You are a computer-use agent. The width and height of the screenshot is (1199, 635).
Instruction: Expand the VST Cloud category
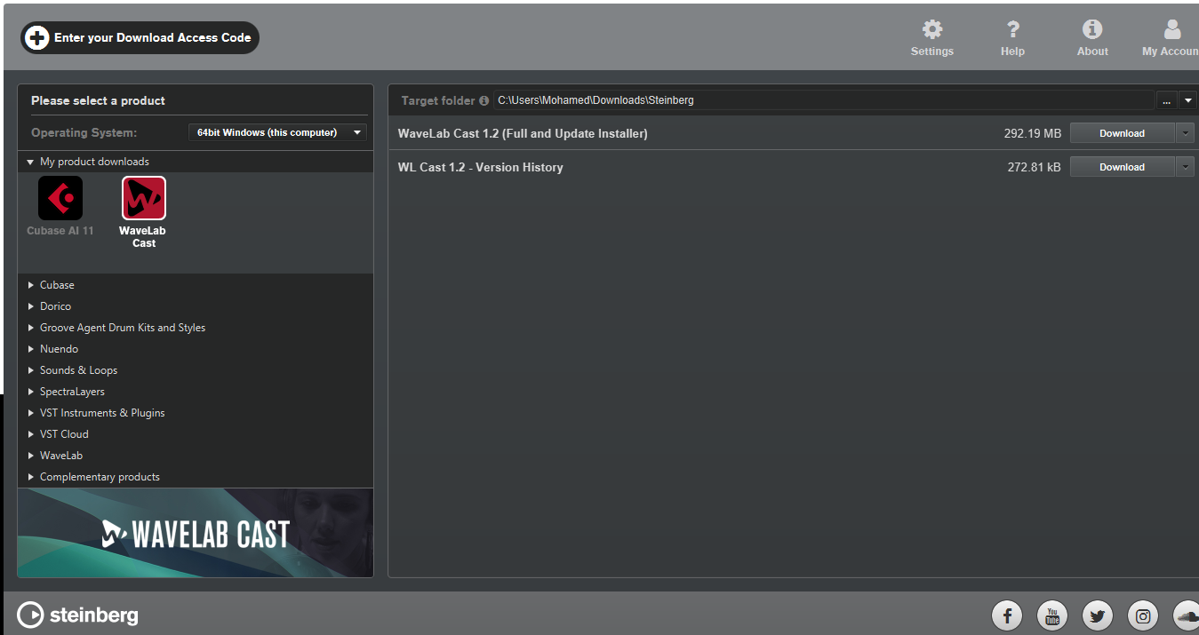31,434
